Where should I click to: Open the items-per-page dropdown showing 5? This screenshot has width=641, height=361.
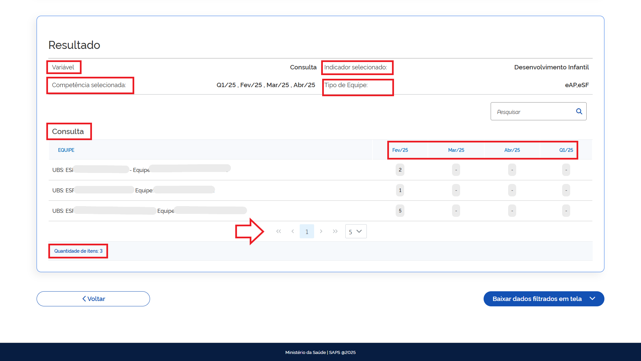pos(356,232)
